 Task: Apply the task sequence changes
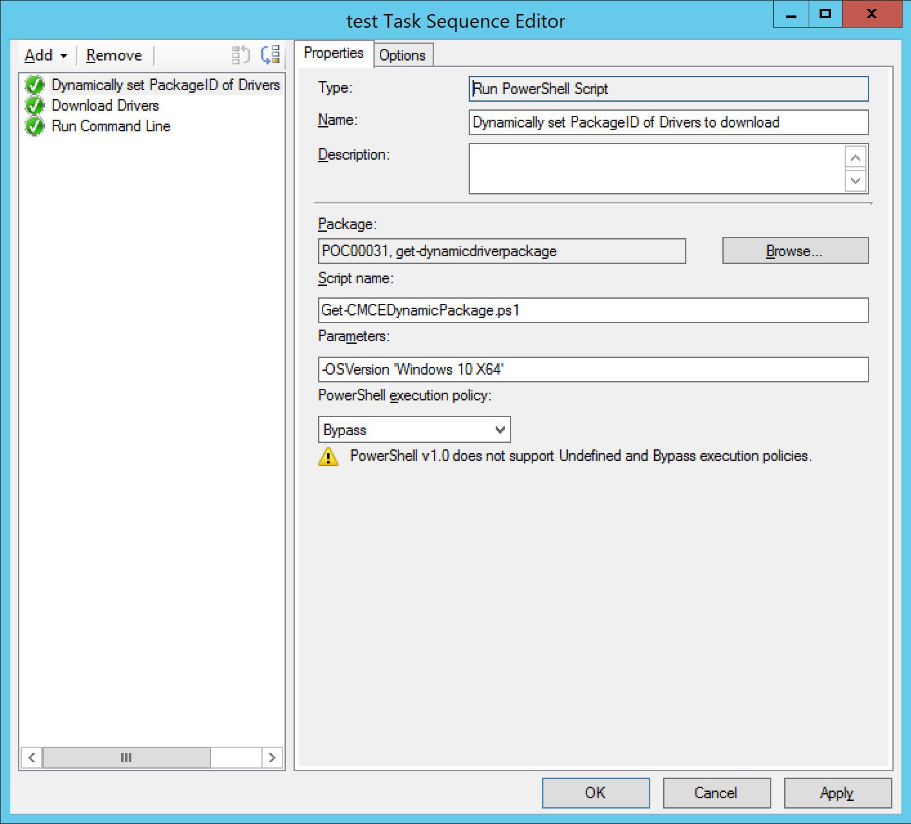pyautogui.click(x=838, y=793)
